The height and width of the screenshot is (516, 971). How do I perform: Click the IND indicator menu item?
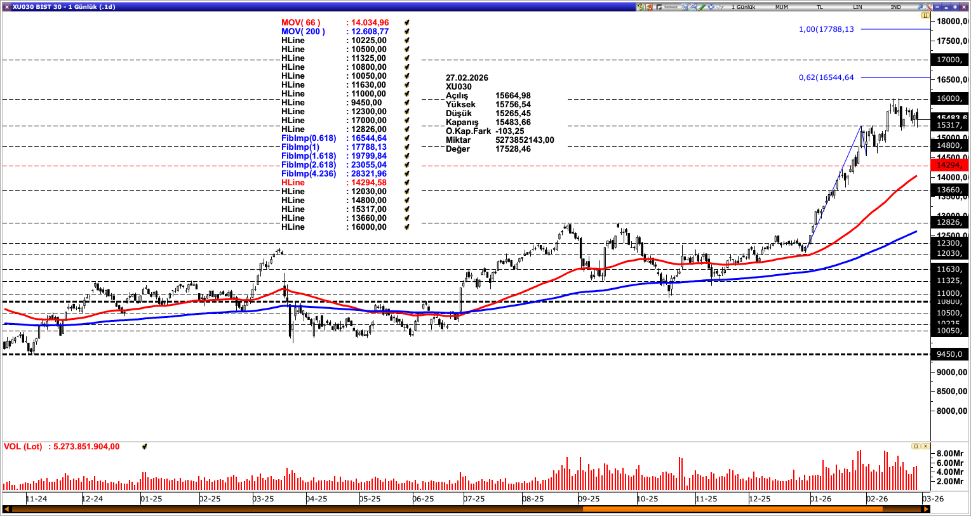tap(895, 5)
